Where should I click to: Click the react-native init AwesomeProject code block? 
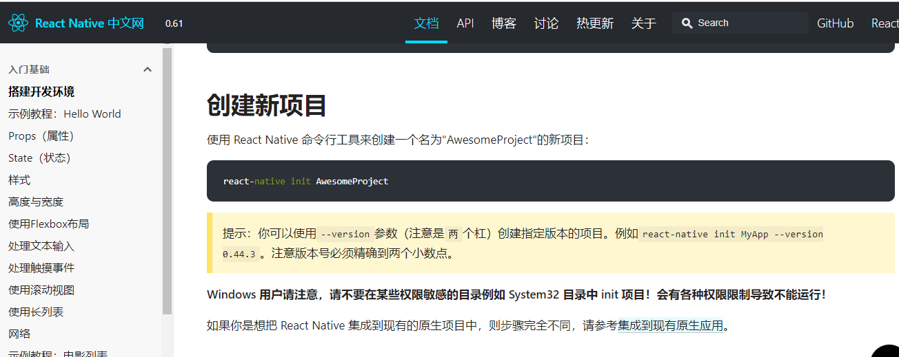point(550,181)
